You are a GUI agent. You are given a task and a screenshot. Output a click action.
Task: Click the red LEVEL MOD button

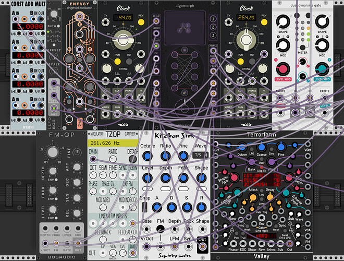[x=283, y=79]
